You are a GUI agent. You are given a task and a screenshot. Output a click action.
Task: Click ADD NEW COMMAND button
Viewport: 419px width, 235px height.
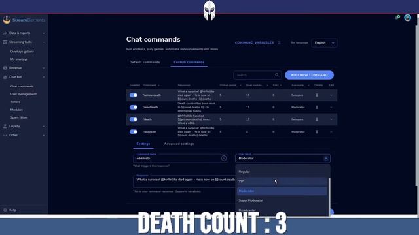pos(309,75)
